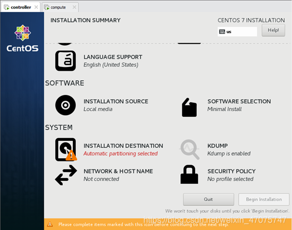
Task: Select the us keyboard layout field
Action: (237, 32)
